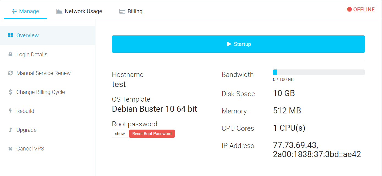Click the OFFLINE status indicator
Screen dimensions: 382x176
click(361, 9)
